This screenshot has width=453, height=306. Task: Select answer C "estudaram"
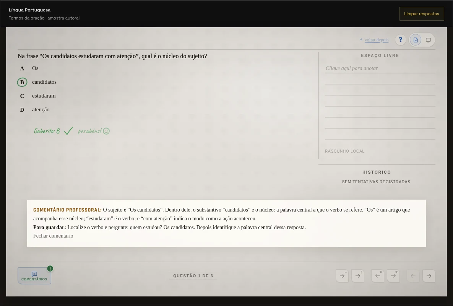37,96
